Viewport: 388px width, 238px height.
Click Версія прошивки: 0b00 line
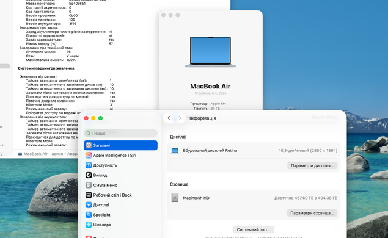[x=52, y=16]
